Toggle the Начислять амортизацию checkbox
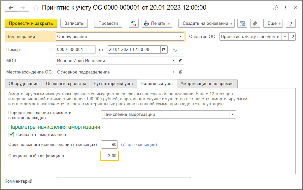Image resolution: width=303 pixels, height=190 pixels. click(11, 134)
